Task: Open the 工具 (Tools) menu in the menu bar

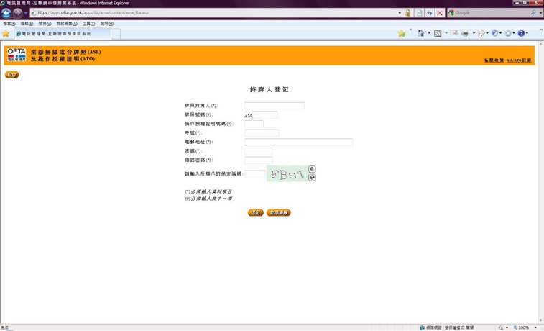Action: click(x=88, y=24)
